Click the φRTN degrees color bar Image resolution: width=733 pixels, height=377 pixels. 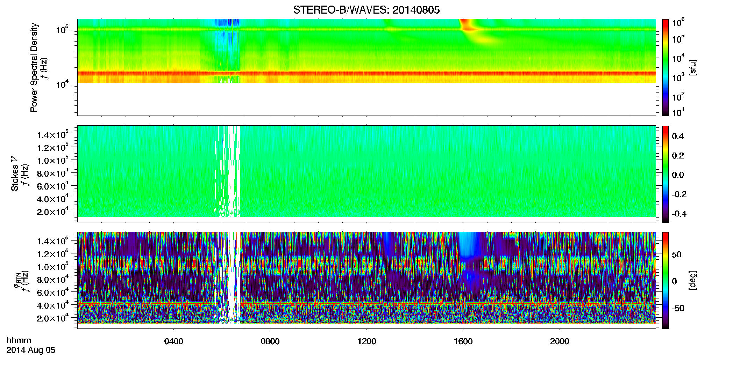click(665, 280)
